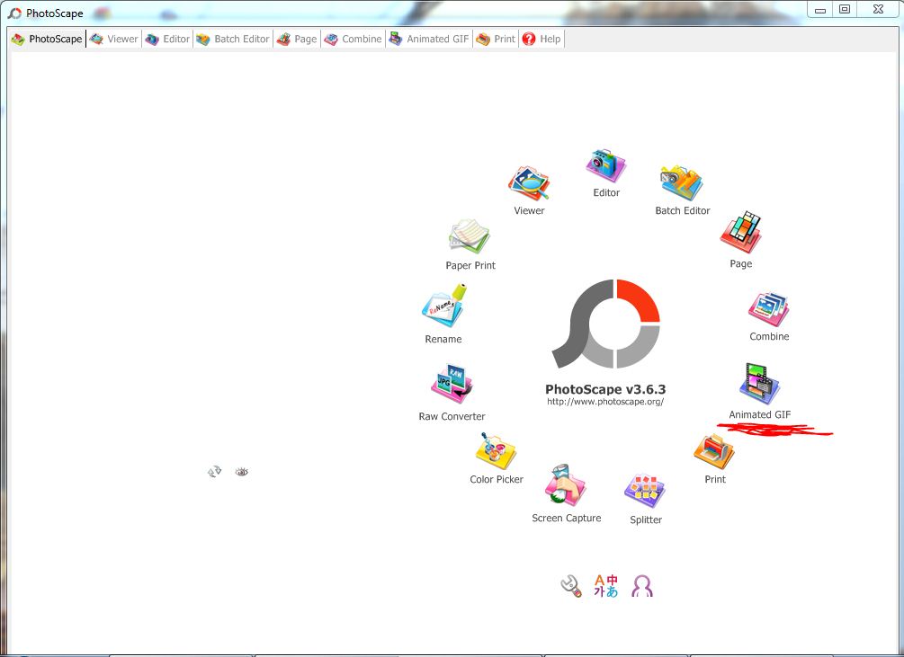
Task: Visit the http://www.photoscape.org/ link
Action: (605, 402)
